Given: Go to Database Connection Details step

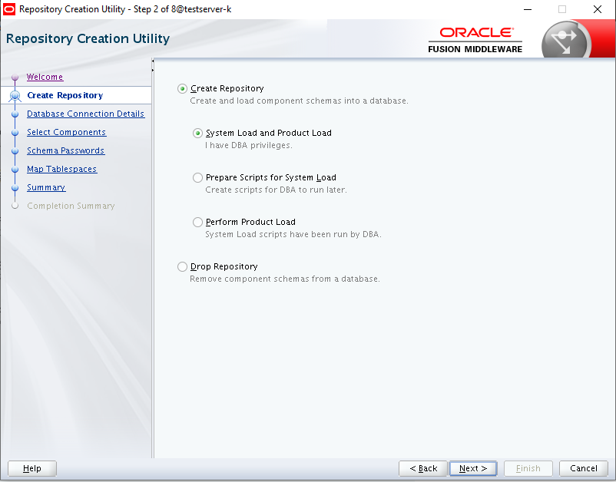Looking at the screenshot, I should tap(86, 114).
